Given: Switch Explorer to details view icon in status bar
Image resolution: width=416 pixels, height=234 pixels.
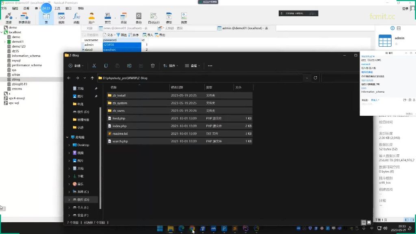Looking at the screenshot, I should 364,222.
